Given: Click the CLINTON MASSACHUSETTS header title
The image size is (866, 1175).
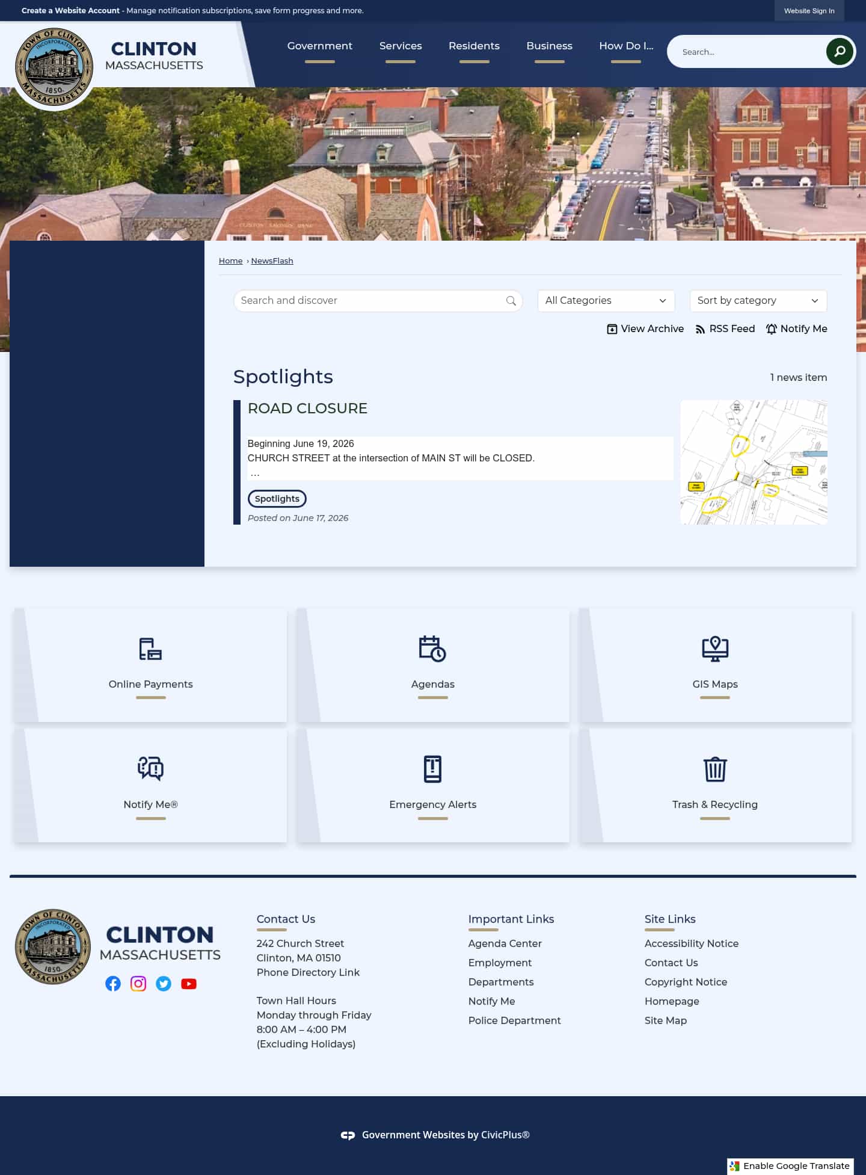Looking at the screenshot, I should coord(154,56).
